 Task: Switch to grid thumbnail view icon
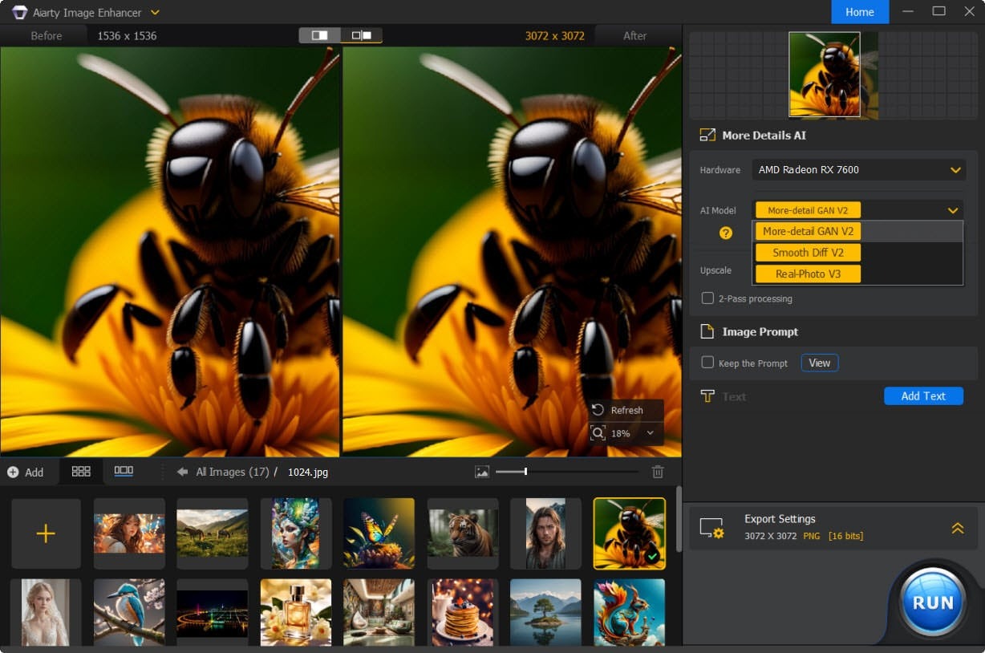pyautogui.click(x=81, y=472)
